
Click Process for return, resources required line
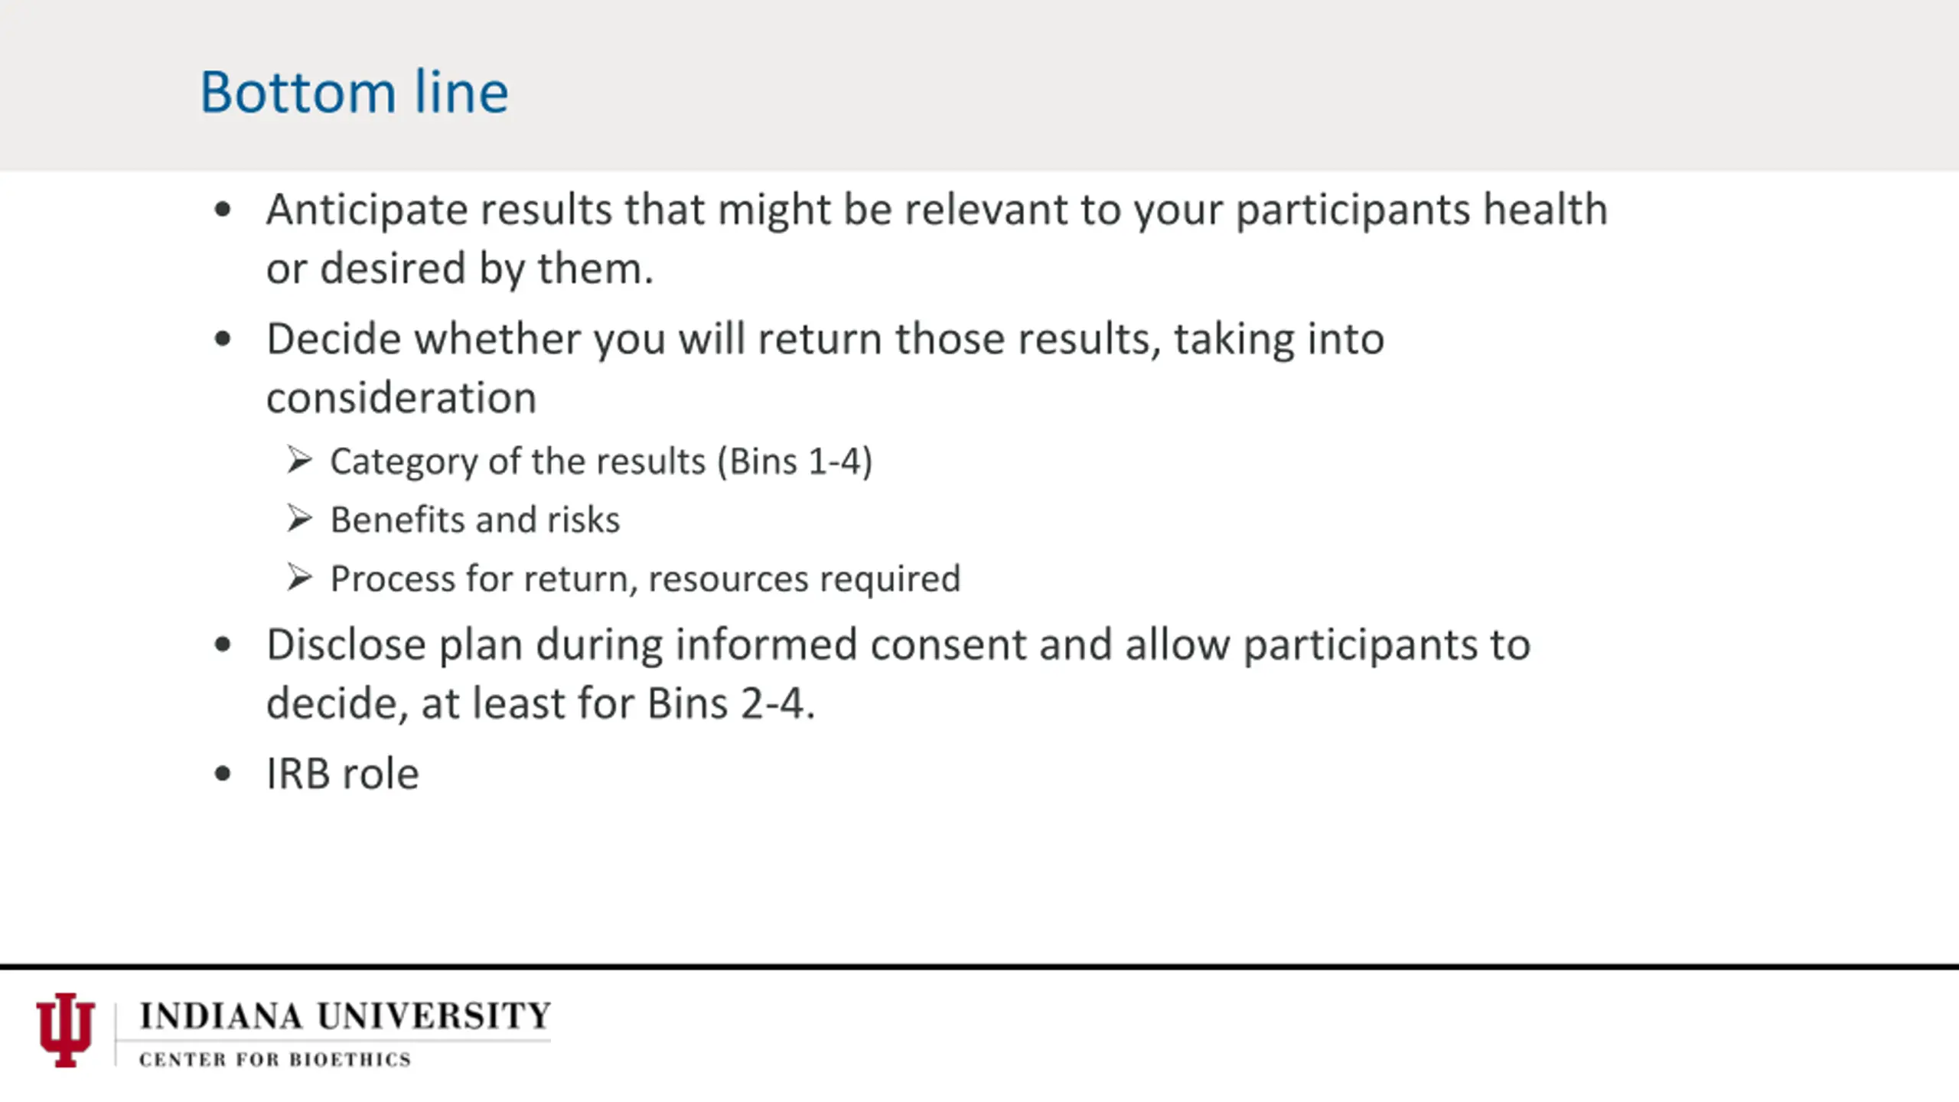[645, 579]
